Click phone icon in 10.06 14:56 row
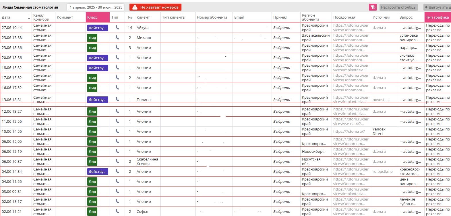 pyautogui.click(x=117, y=131)
